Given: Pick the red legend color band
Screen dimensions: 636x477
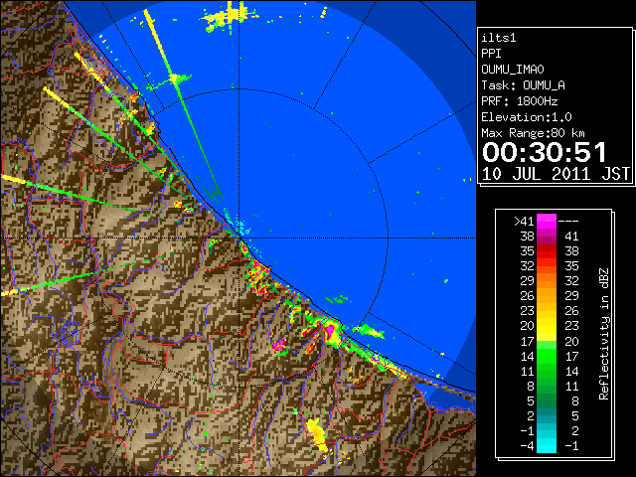Looking at the screenshot, I should coord(547,251).
